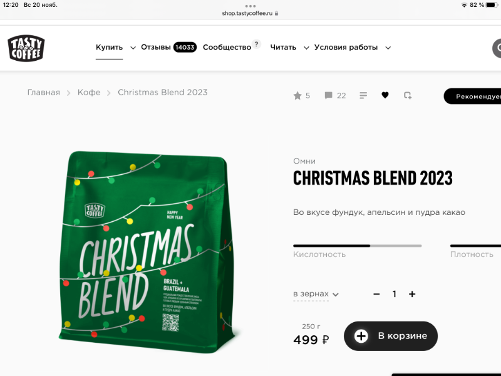Go to Главная breadcrumb link
Screen dimensions: 501x376
[44, 92]
